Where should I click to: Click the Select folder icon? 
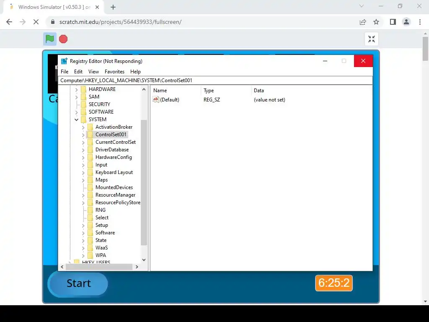coord(90,218)
